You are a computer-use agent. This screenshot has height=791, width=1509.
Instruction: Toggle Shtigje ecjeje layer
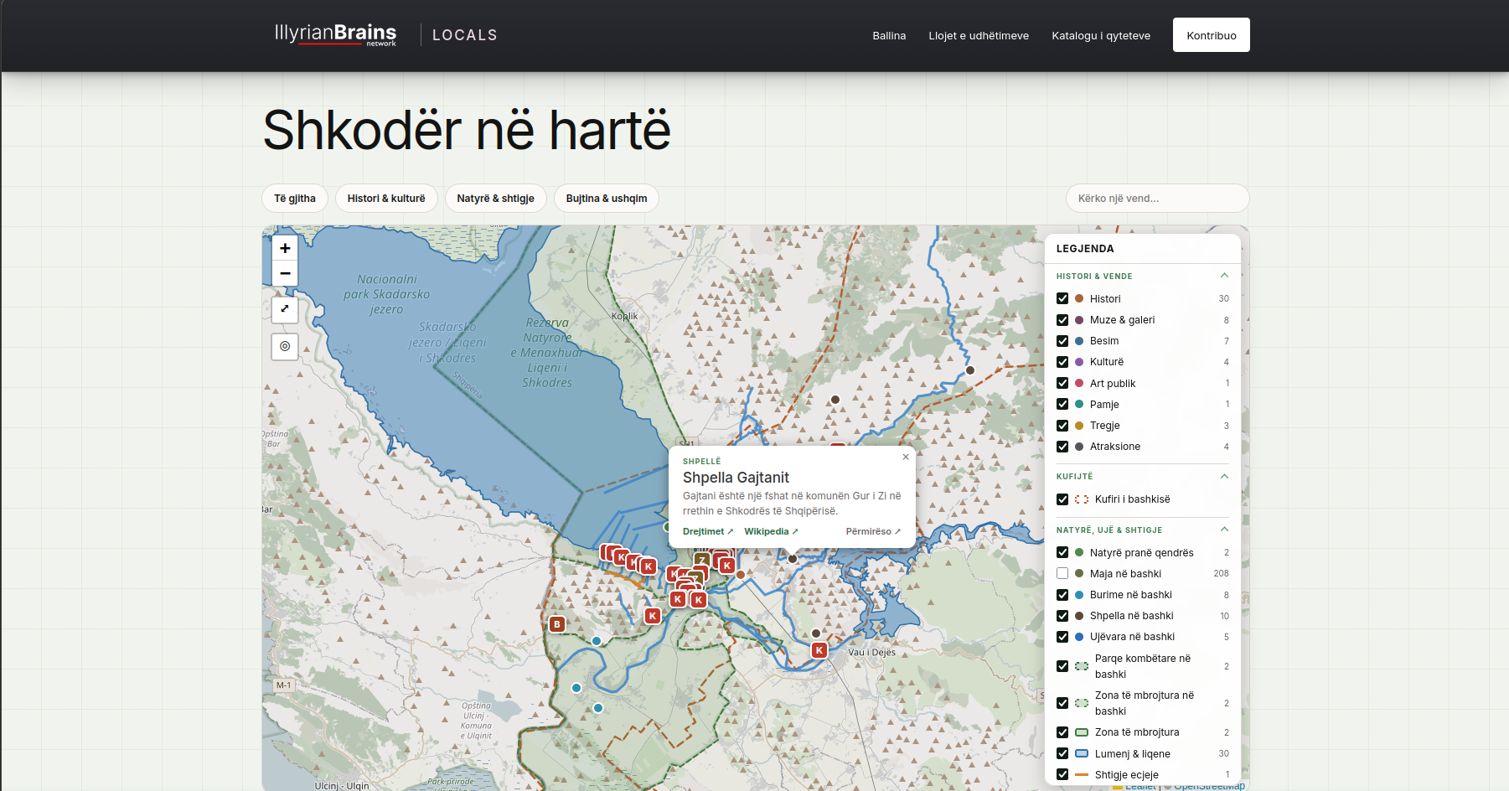pos(1062,775)
